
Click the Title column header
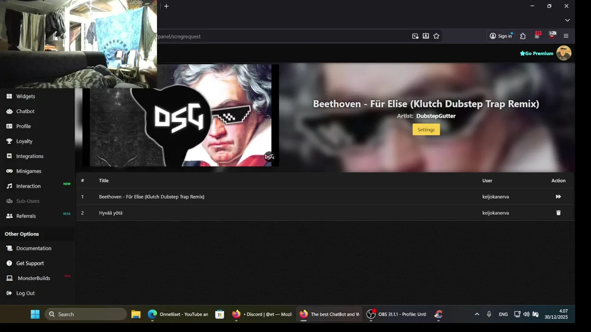[104, 181]
